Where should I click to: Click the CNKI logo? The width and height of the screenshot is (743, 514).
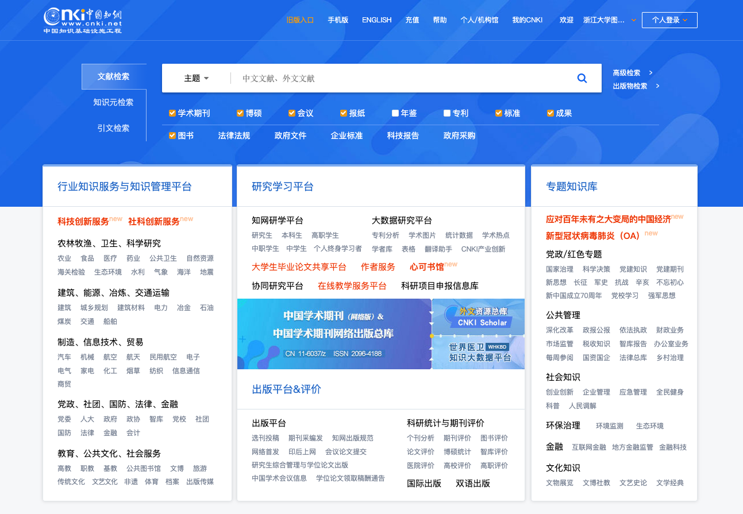coord(83,21)
